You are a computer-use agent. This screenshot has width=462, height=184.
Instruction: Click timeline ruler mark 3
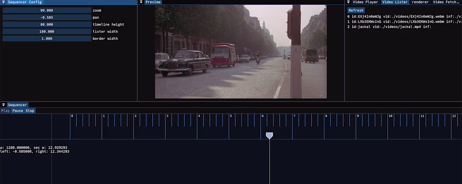click(x=167, y=116)
